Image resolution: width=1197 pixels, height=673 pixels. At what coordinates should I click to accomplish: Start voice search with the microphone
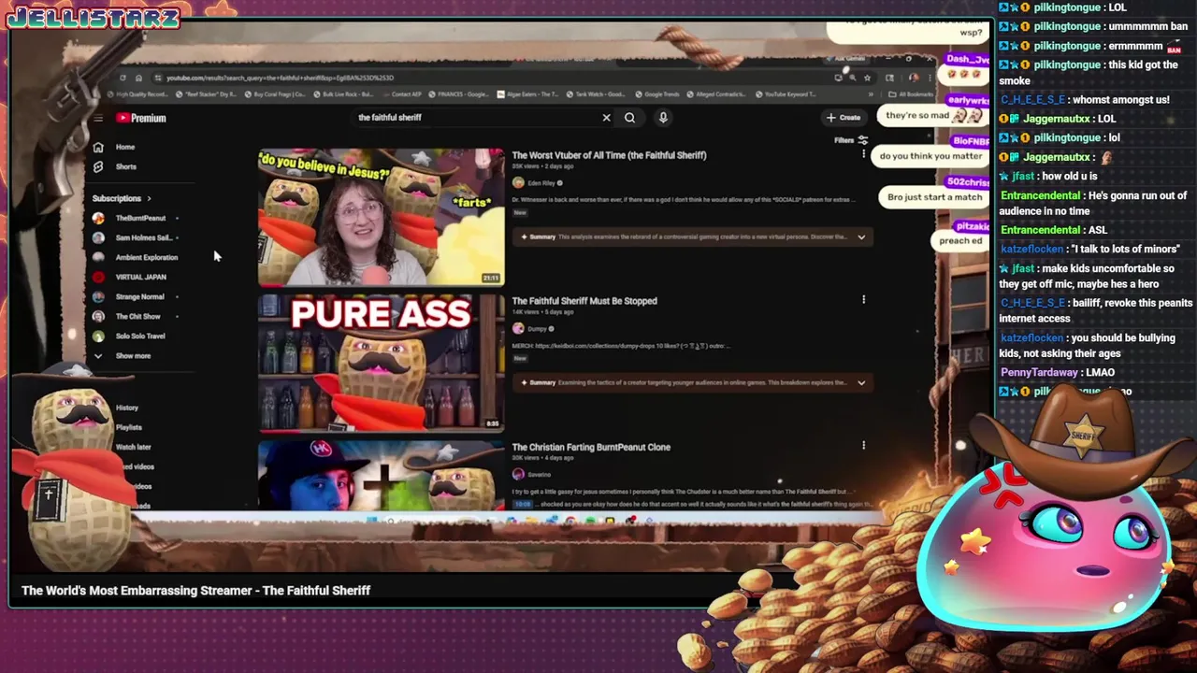pos(663,118)
